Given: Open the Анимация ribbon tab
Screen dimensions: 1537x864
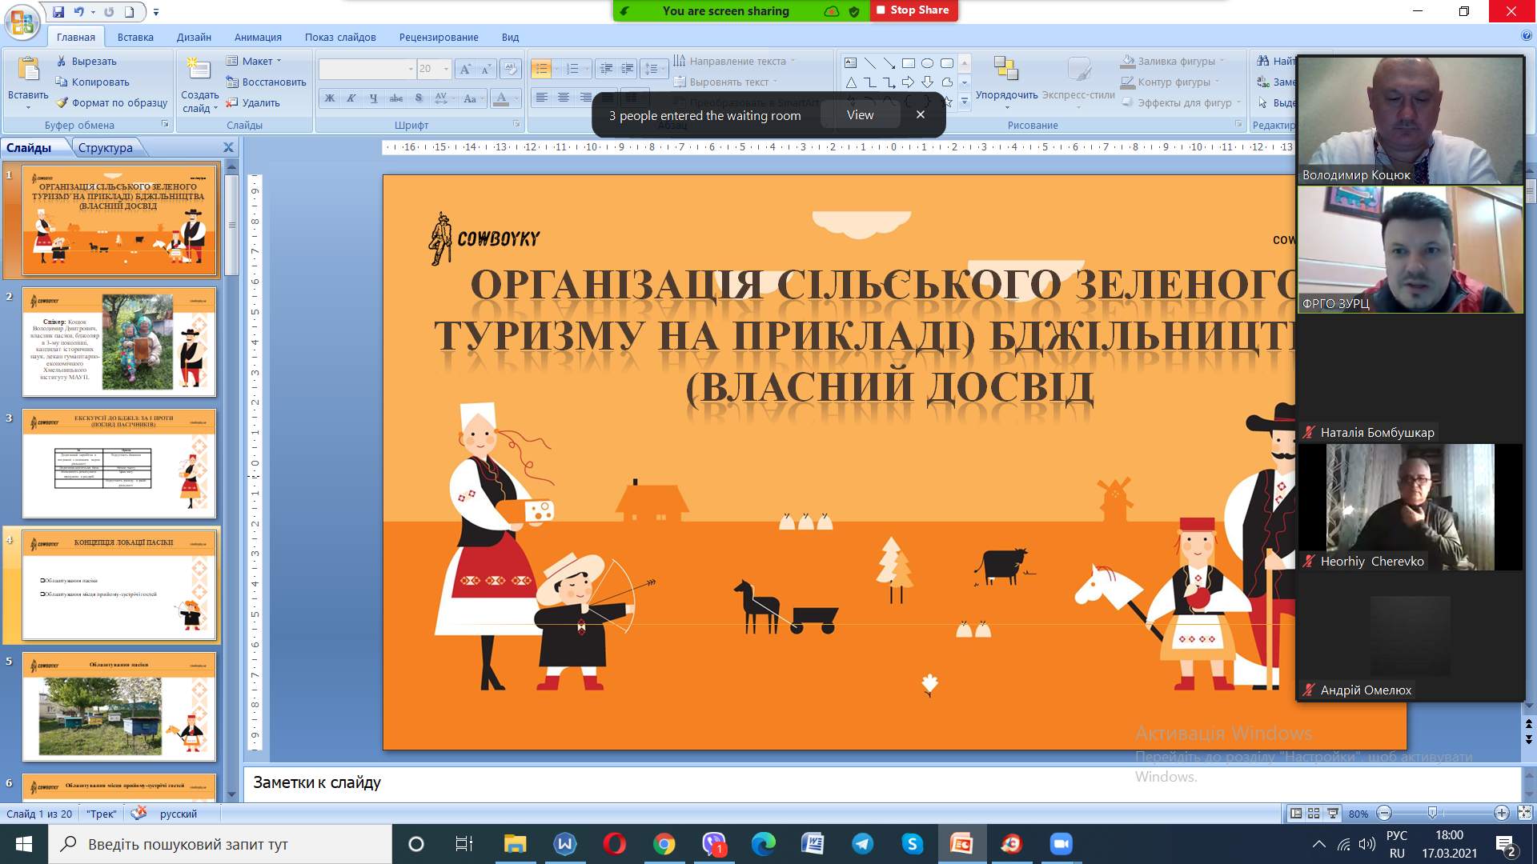Looking at the screenshot, I should [x=258, y=38].
